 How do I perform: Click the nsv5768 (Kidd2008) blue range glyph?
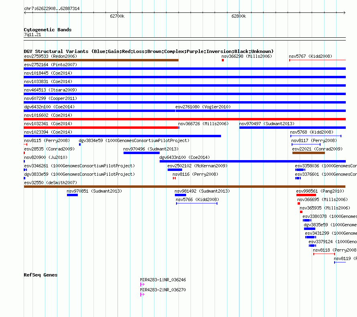[x=316, y=136]
